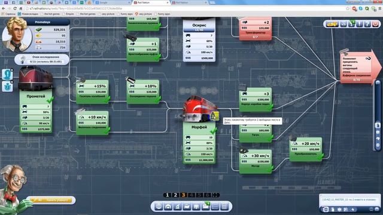383x215 pixels.
Task: Click the globe icon in right side panel
Action: [x=378, y=145]
